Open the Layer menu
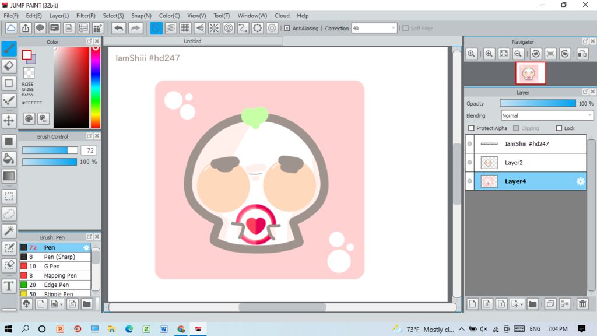The width and height of the screenshot is (597, 336). click(x=59, y=16)
